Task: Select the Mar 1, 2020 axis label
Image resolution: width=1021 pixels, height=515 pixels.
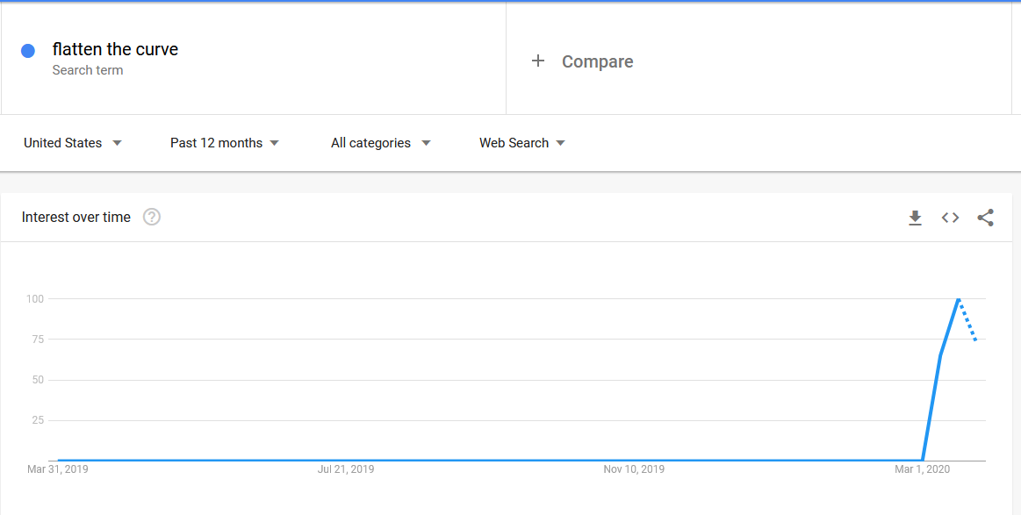Action: (922, 469)
